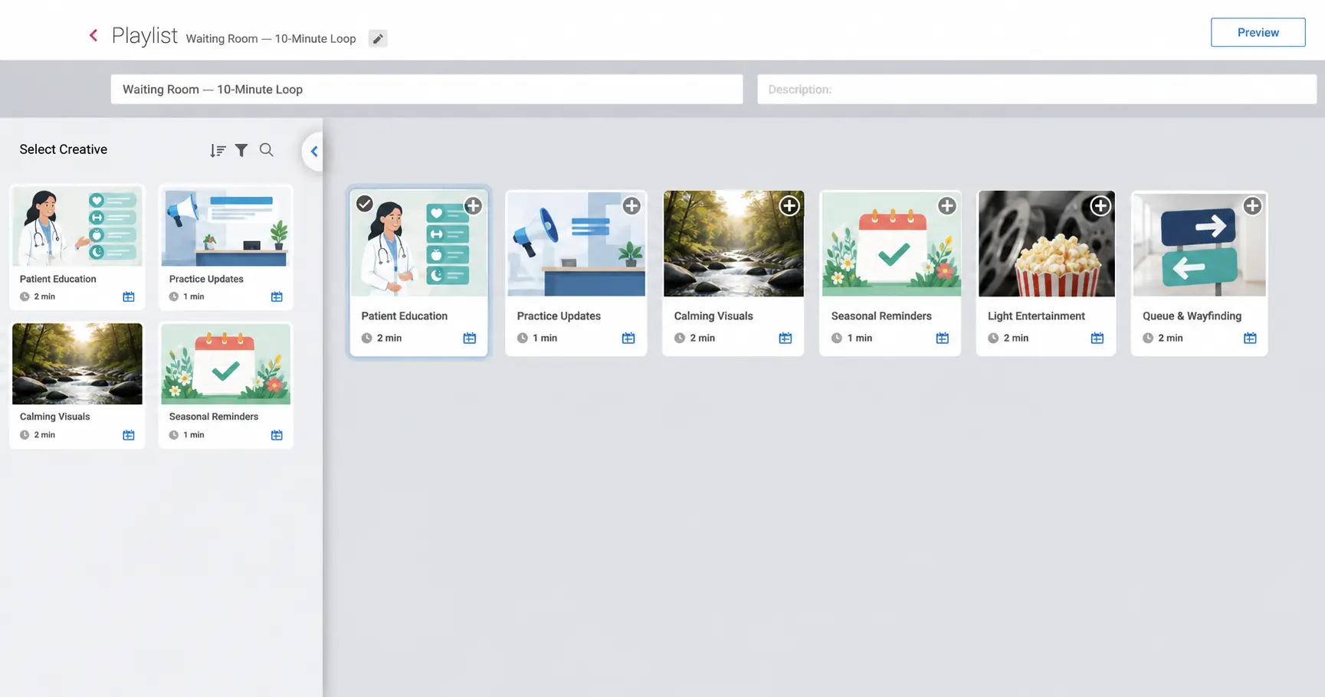The width and height of the screenshot is (1325, 697).
Task: Open the filter funnel in Select Creative
Action: click(x=241, y=150)
